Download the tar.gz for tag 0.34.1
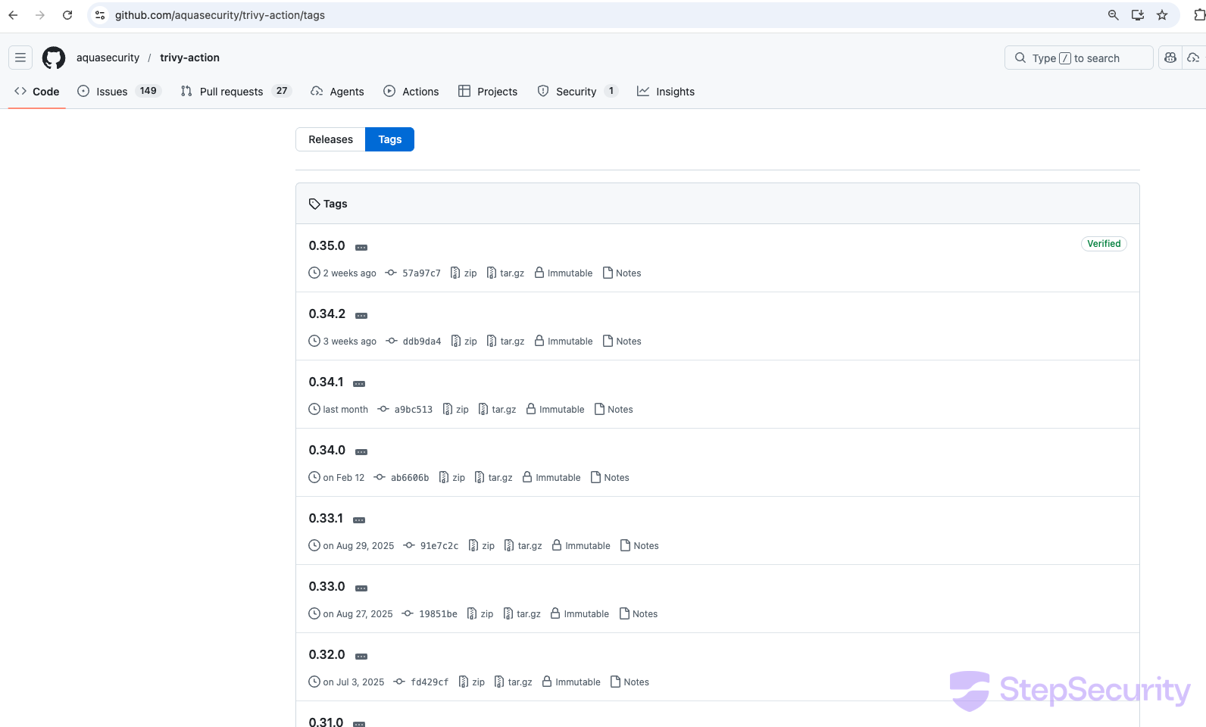The image size is (1206, 727). pos(497,410)
